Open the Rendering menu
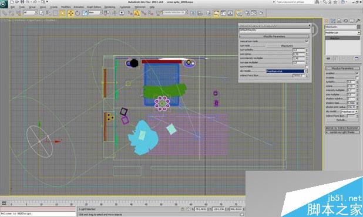Image resolution: width=363 pixels, height=217 pixels. 110,7
